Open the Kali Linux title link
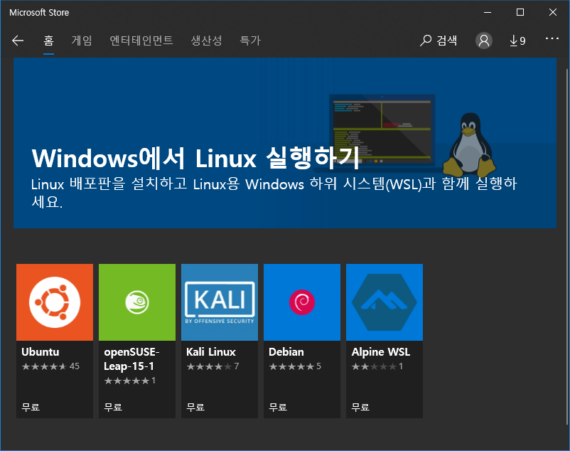This screenshot has width=570, height=451. [x=211, y=352]
